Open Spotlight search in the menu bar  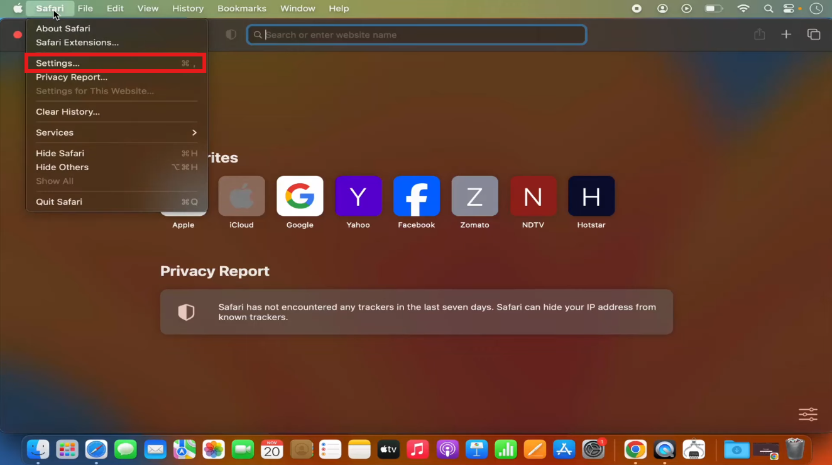coord(768,8)
